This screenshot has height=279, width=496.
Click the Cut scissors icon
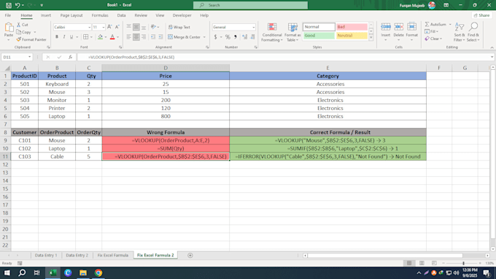[19, 24]
